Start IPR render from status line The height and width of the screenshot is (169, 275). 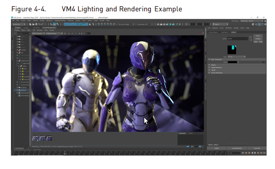click(164, 24)
